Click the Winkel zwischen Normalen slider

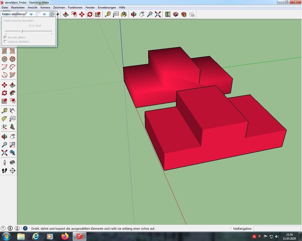[x=29, y=31]
